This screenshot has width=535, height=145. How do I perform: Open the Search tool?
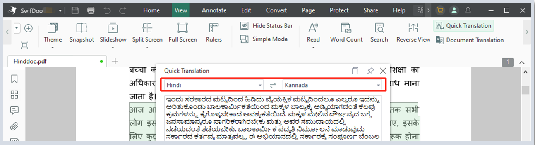click(x=379, y=32)
